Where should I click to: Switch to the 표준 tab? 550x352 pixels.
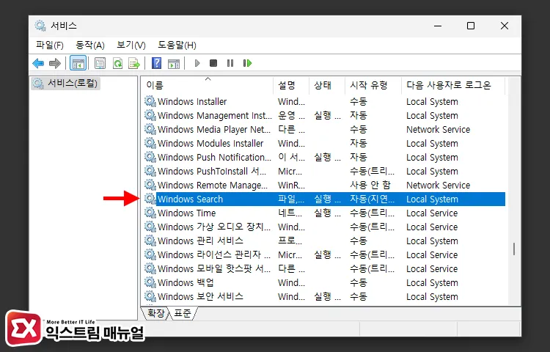(x=183, y=313)
